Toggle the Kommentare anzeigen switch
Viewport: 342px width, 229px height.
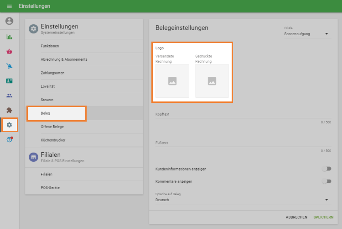(x=326, y=181)
